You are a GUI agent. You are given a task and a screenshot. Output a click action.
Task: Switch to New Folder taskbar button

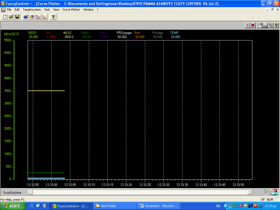coord(115,206)
